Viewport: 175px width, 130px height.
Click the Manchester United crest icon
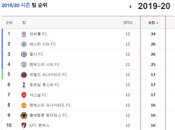[24, 105]
